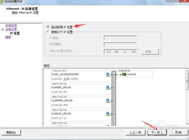189x140 pixels.
Task: Select the VLAN99_UPLink name
Action: (x=61, y=88)
